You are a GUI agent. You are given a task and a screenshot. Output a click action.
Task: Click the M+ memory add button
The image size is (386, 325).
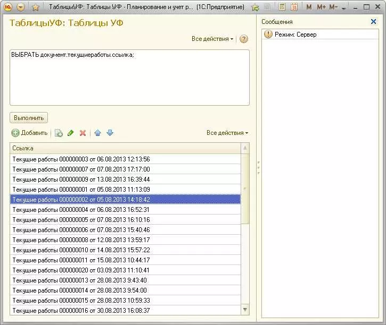(321, 7)
